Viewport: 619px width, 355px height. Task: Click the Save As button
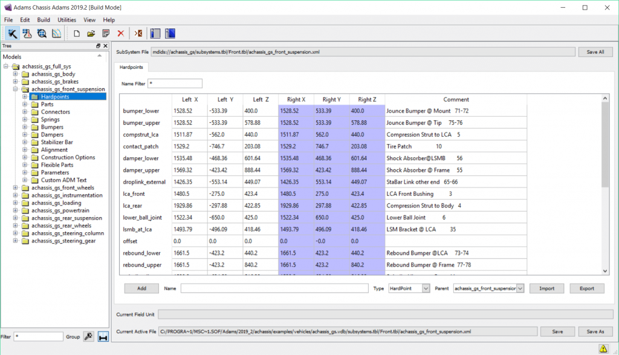(x=595, y=331)
